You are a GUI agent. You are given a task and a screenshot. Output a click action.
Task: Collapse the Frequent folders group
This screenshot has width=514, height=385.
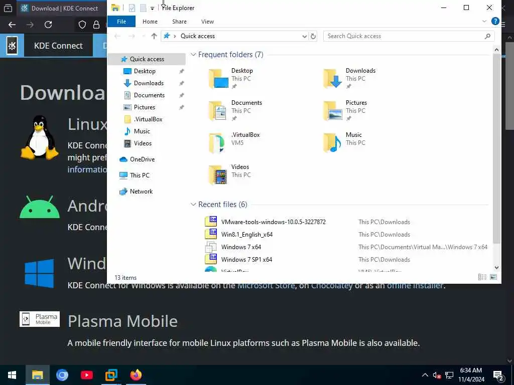[x=193, y=54]
